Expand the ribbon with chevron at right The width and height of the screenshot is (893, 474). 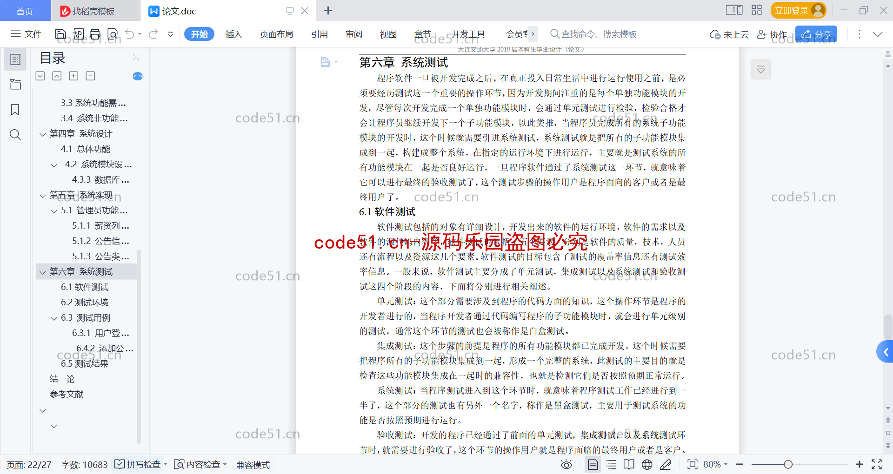tap(878, 34)
